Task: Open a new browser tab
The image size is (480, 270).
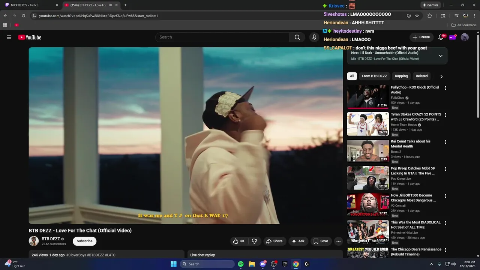Action: (125, 5)
